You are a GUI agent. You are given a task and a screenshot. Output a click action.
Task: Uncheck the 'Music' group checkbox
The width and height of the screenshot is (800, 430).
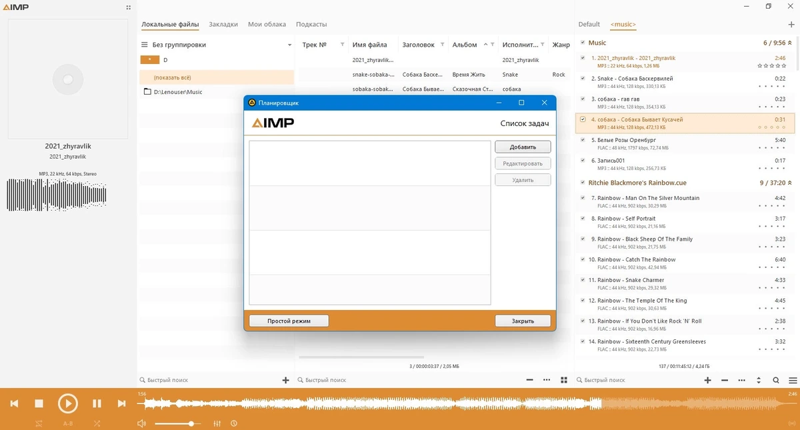coord(583,43)
